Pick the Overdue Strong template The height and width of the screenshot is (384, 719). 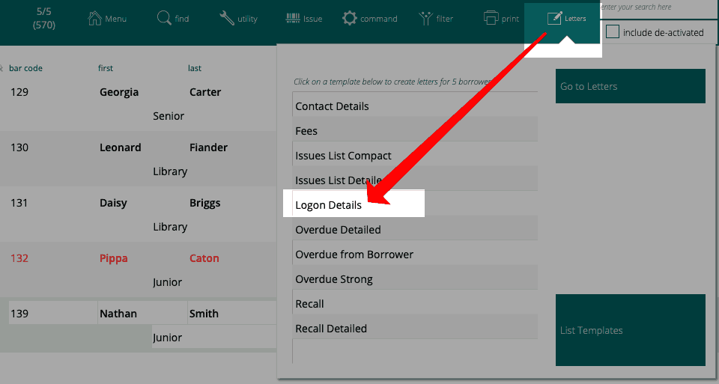click(333, 279)
